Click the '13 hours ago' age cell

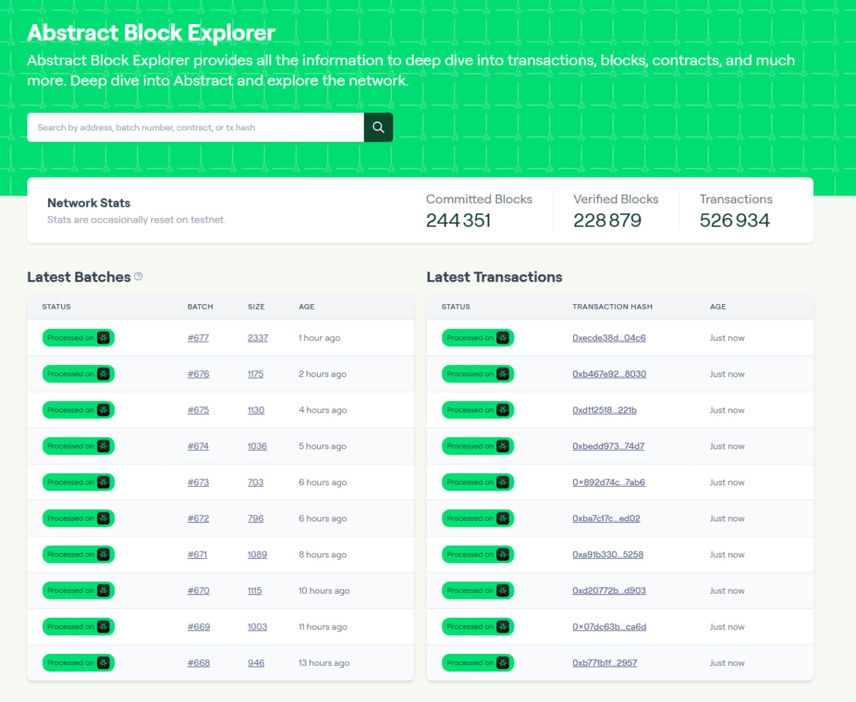324,663
